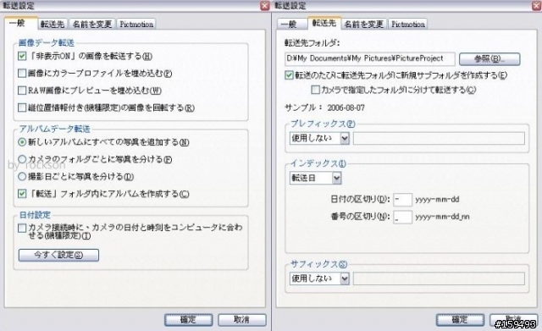The width and height of the screenshot is (542, 331).
Task: Enable RAW画像にプレビューを埋め込む checkbox
Action: point(22,91)
